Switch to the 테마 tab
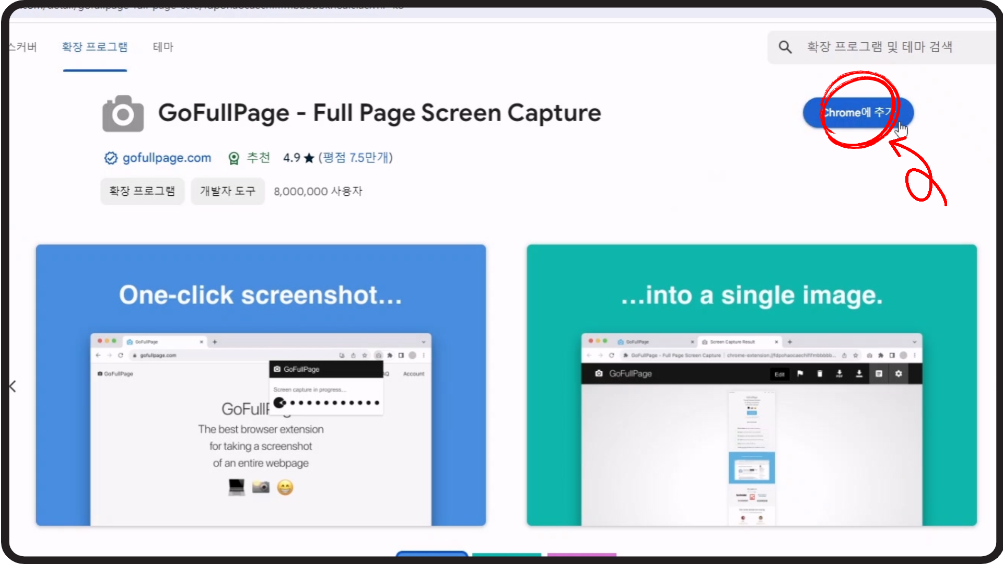 point(163,47)
